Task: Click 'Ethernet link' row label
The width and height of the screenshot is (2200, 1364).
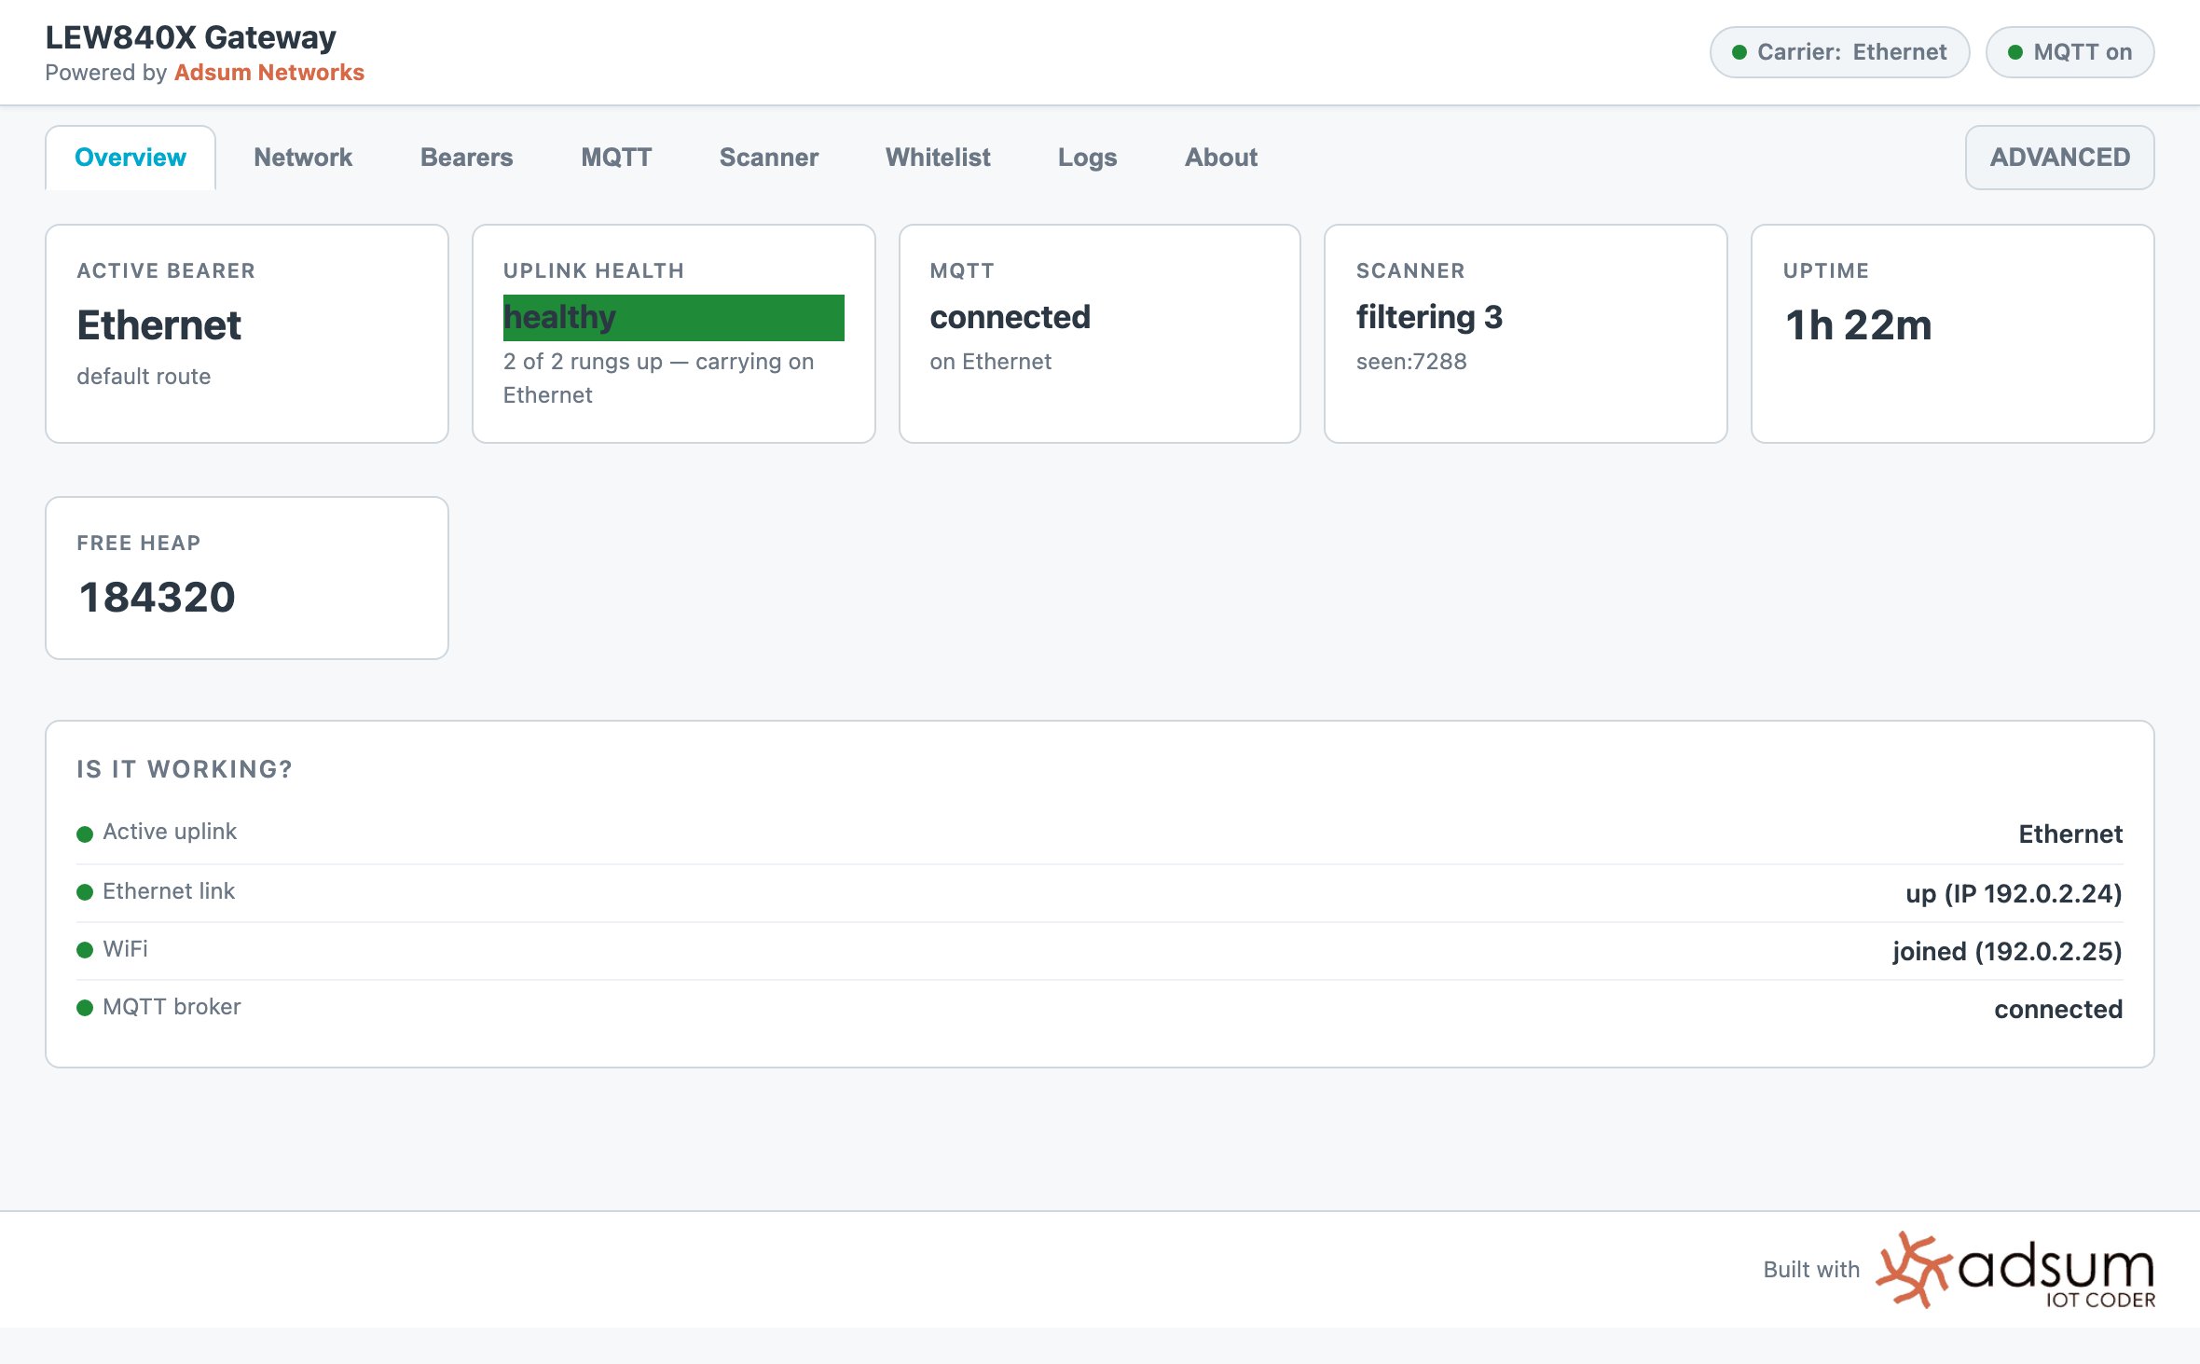Action: coord(169,891)
